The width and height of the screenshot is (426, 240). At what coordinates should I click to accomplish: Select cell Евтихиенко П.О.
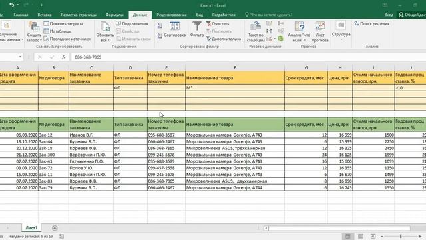point(91,161)
